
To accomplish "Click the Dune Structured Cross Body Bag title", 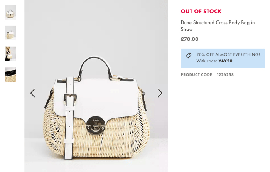I will 218,26.
